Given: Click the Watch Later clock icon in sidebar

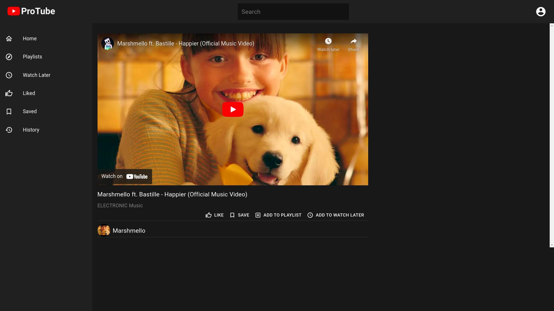Looking at the screenshot, I should click(x=9, y=75).
